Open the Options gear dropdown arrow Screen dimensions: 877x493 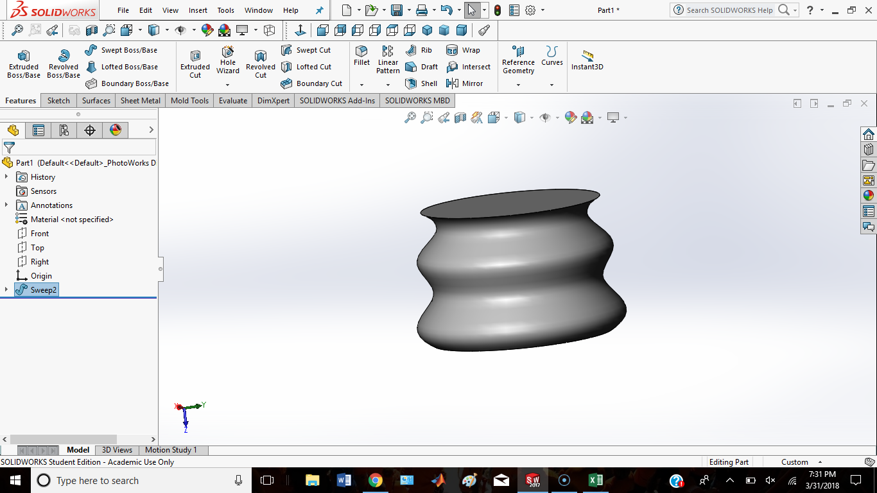click(x=543, y=10)
